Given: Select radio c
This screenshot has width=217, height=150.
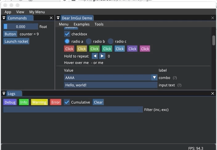Looking at the screenshot, I should click(111, 41).
